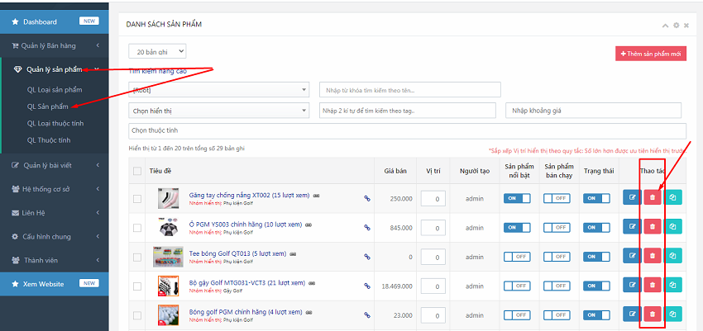This screenshot has width=703, height=331.
Task: Click the Nhập khoảng giá input field
Action: point(593,111)
